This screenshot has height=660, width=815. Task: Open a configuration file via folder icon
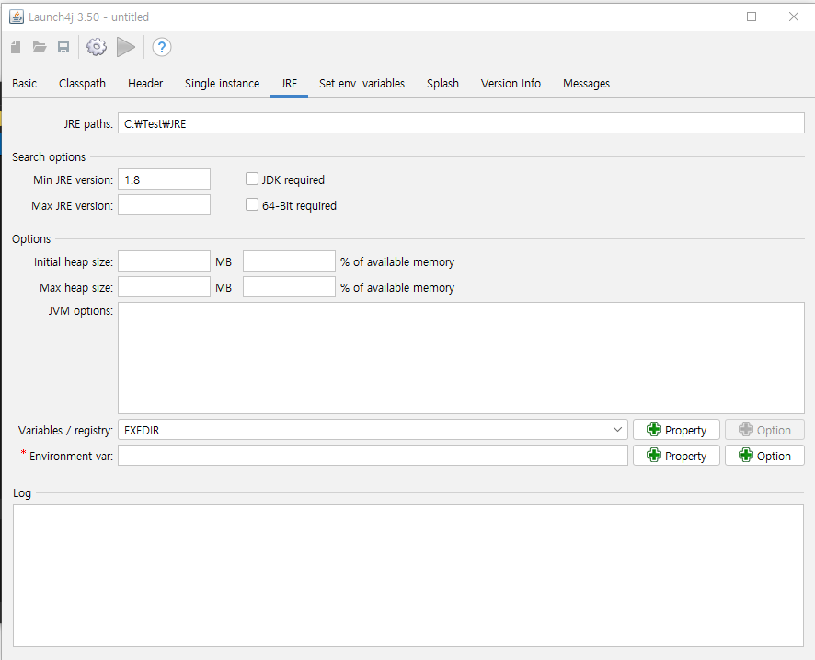click(40, 47)
